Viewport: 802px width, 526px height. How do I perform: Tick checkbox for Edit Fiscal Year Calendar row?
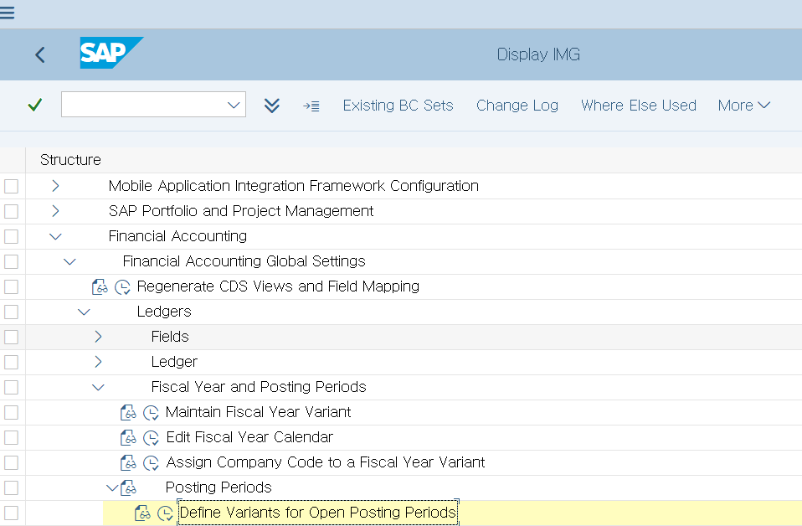click(11, 437)
